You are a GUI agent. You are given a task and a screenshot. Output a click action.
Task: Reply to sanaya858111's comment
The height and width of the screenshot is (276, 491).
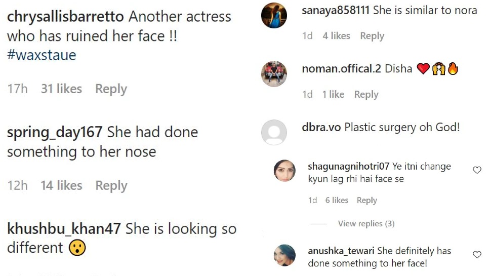click(x=372, y=36)
